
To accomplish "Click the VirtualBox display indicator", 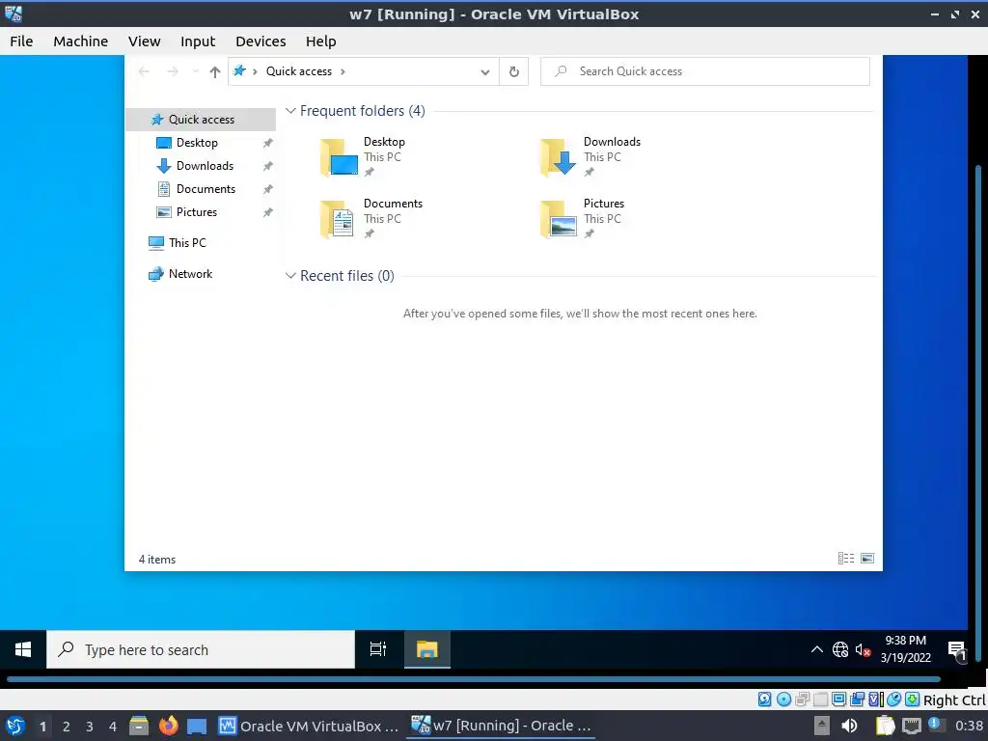I will pyautogui.click(x=838, y=699).
